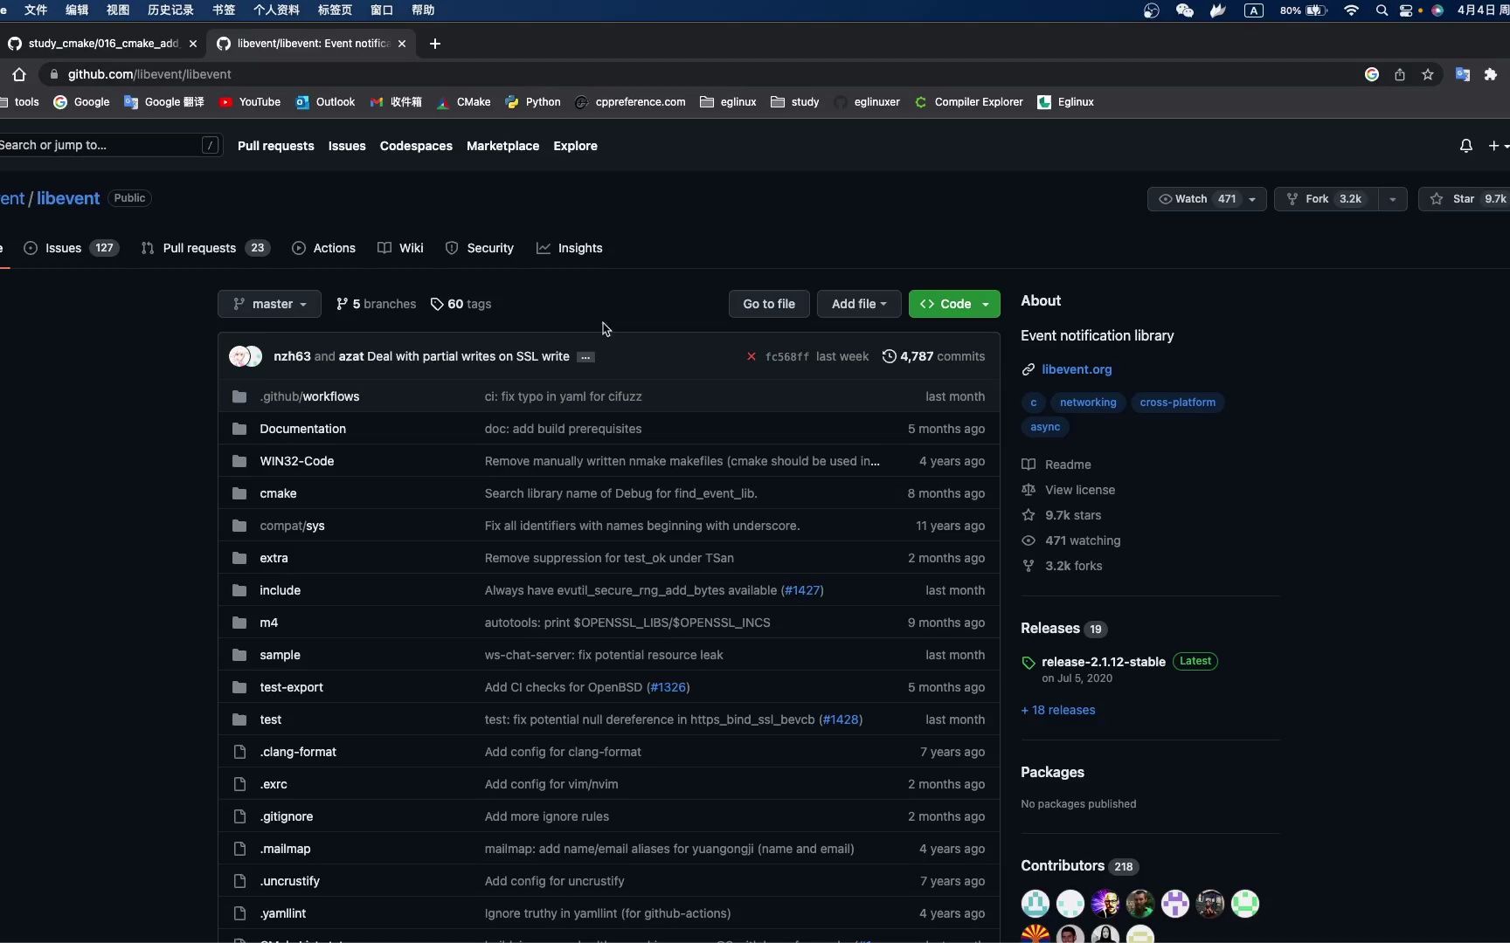The image size is (1510, 943).
Task: Open + 18 releases link
Action: pos(1057,710)
